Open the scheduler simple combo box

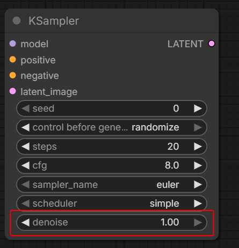[112, 203]
